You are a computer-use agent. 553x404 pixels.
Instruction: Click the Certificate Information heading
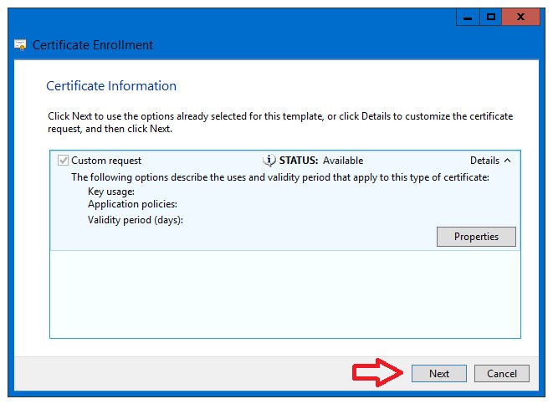111,86
